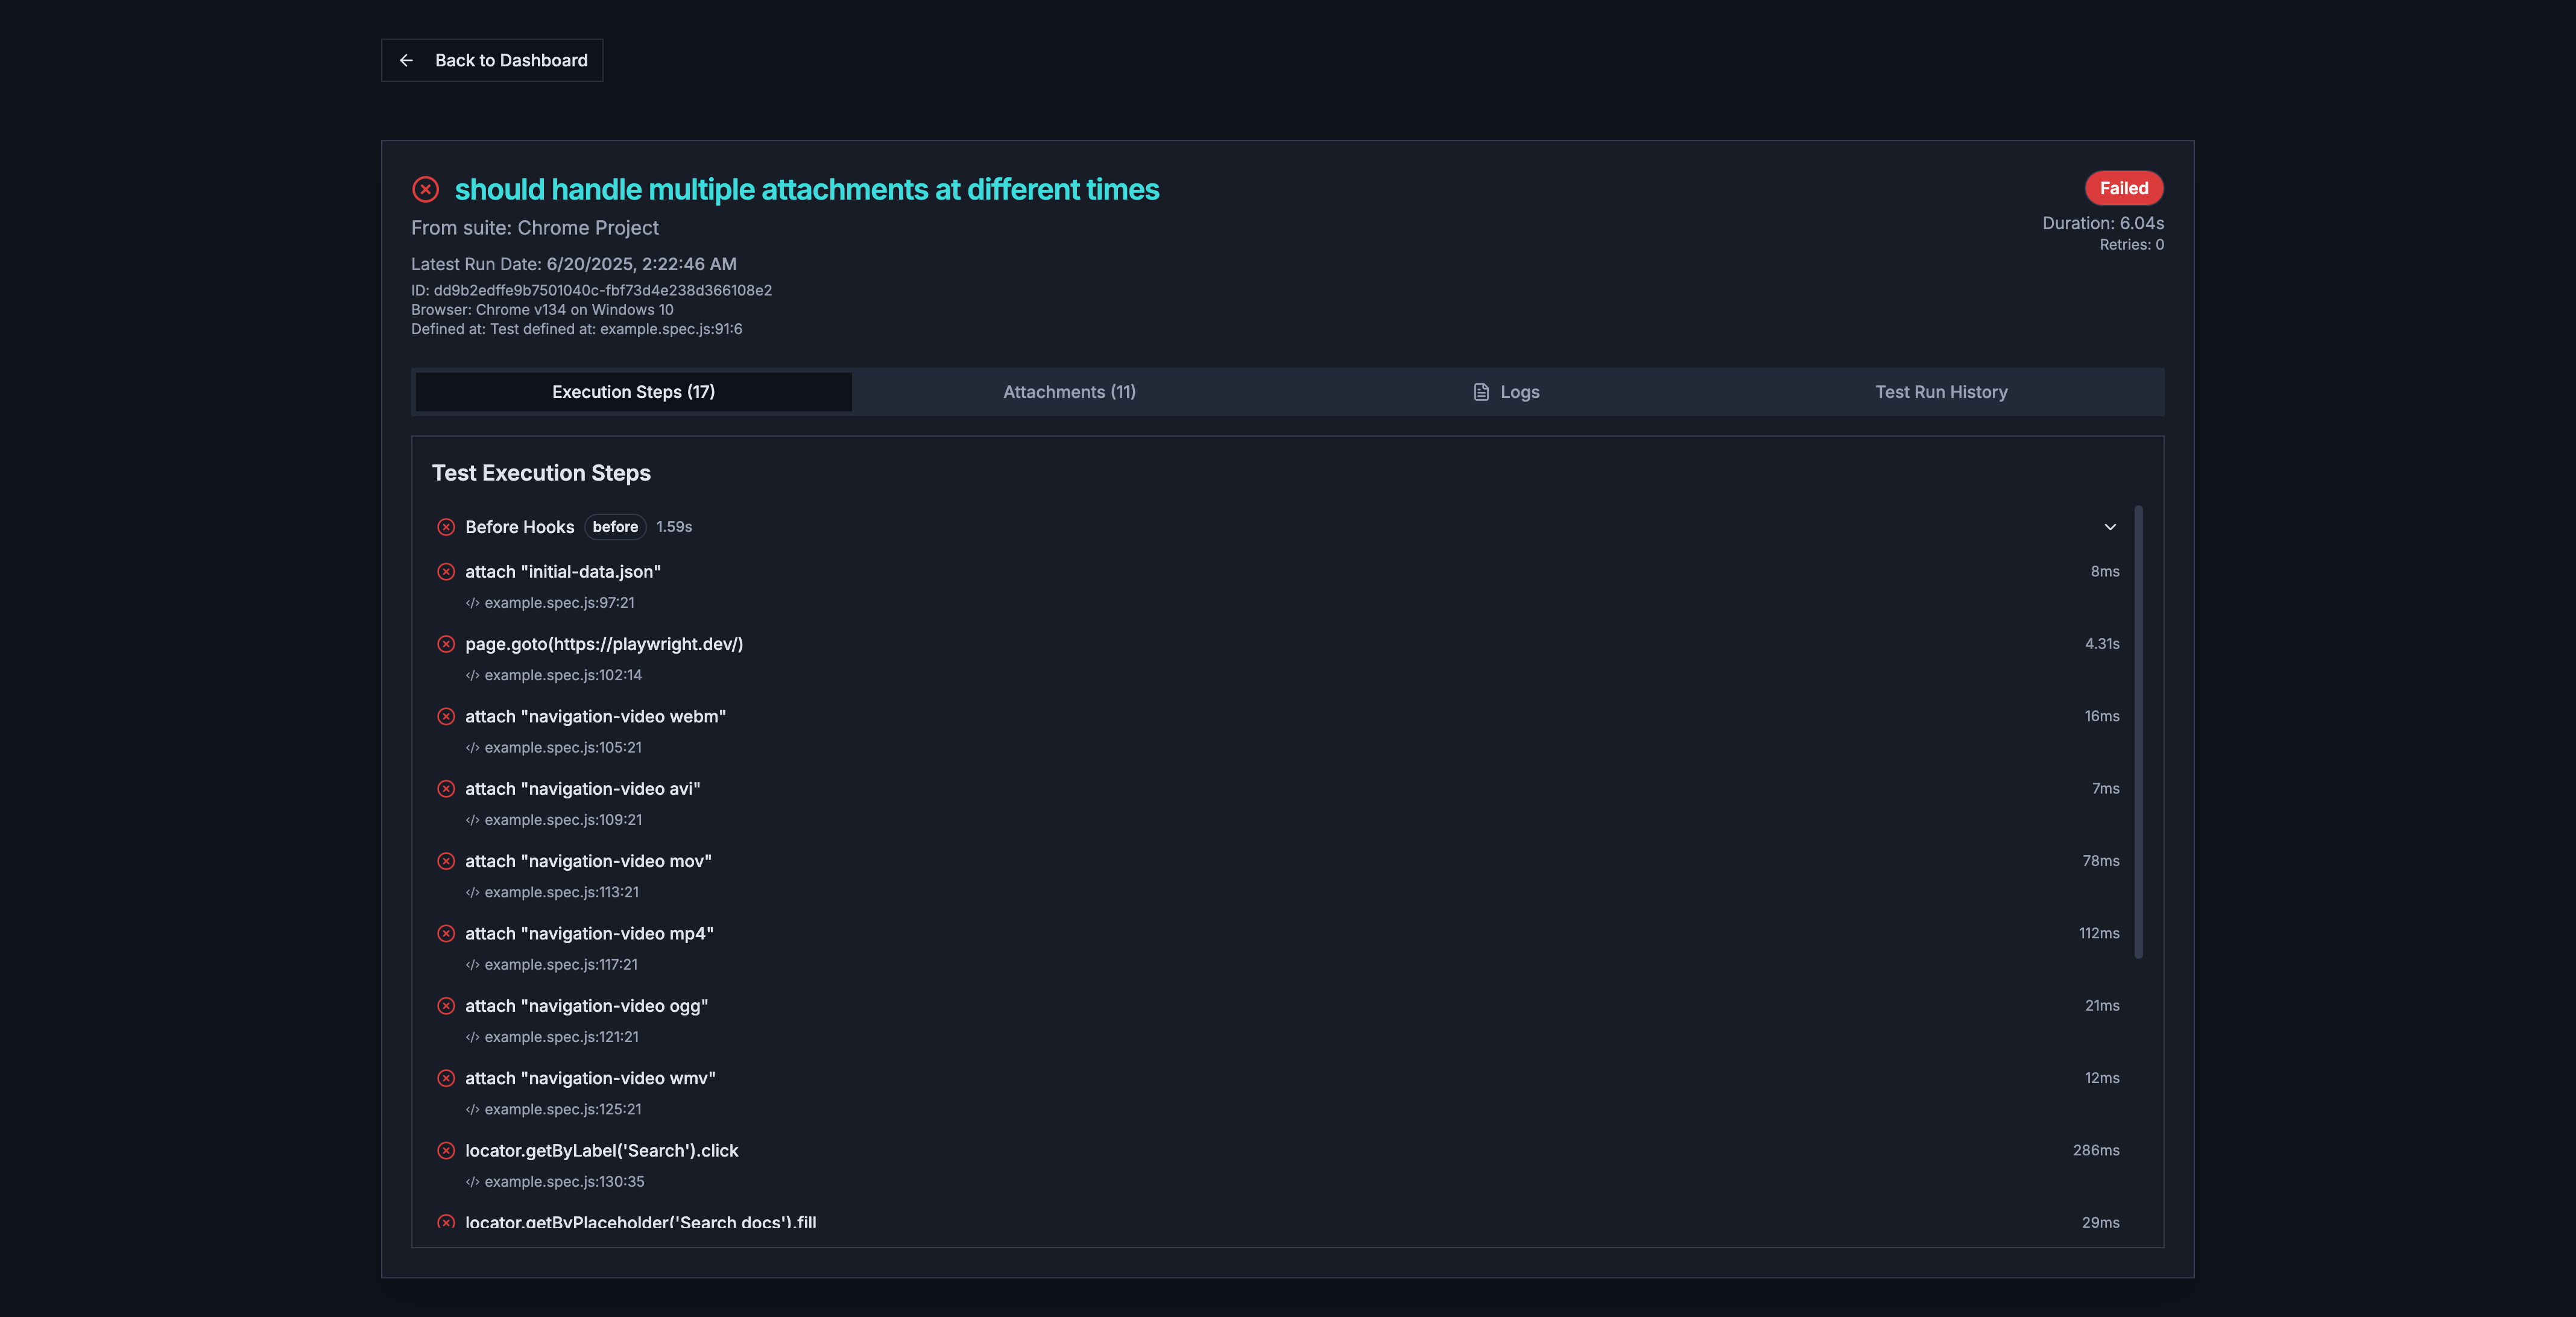Screen dimensions: 2576x1317
Task: Select the attach "initial-data.json" step
Action: (x=563, y=572)
